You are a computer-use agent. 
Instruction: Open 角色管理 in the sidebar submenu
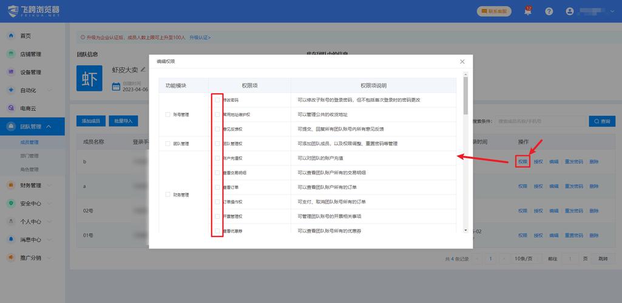(30, 170)
